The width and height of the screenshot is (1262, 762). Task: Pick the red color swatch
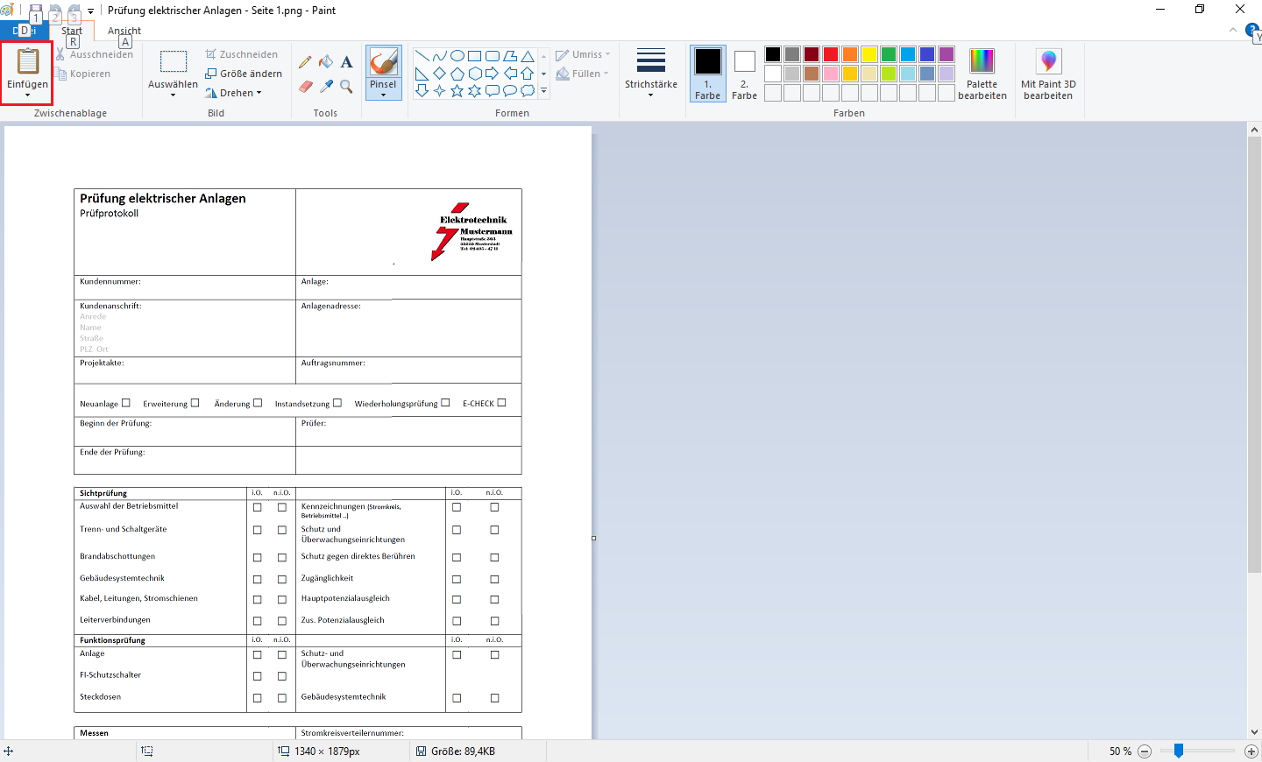tap(831, 54)
